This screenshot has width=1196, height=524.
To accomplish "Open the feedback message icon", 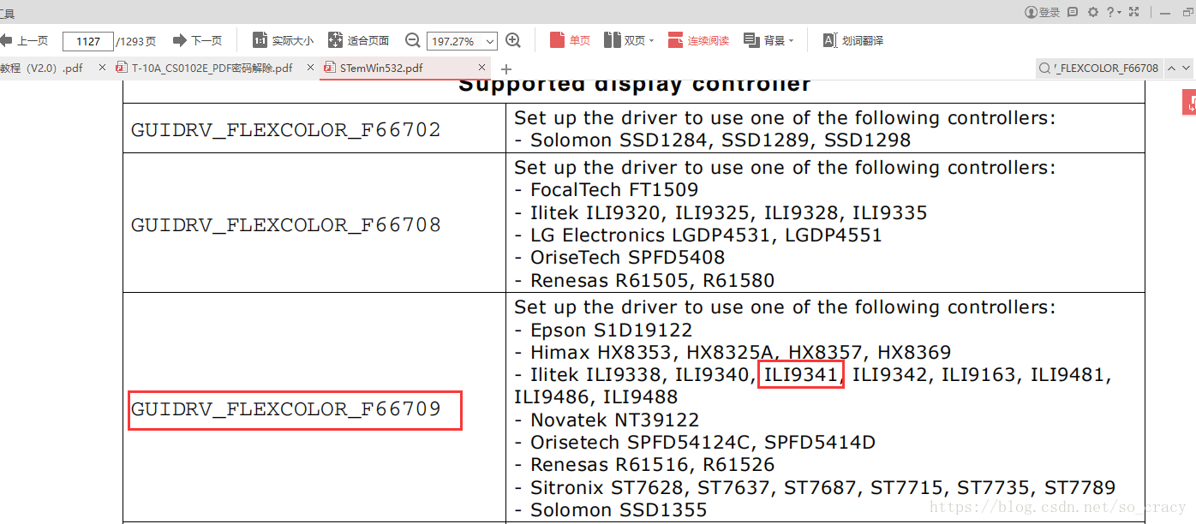I will (1073, 12).
